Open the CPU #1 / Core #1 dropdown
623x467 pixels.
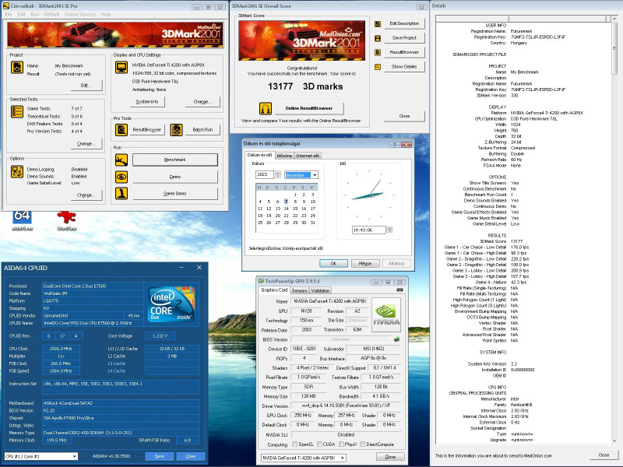coord(74,456)
